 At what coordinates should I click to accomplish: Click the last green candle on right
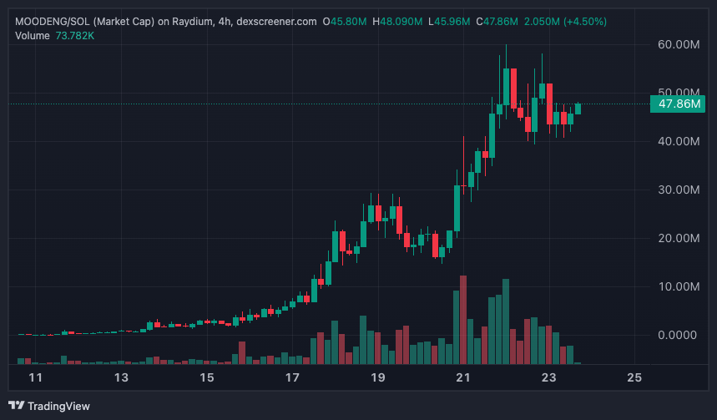tap(578, 108)
